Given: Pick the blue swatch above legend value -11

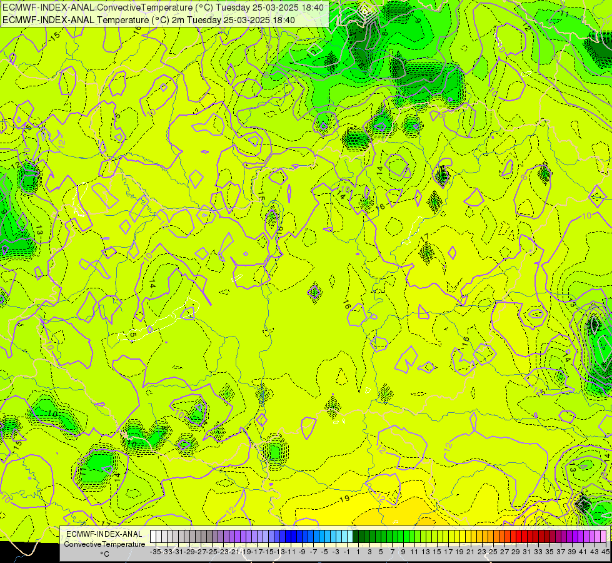Looking at the screenshot, I should 288,536.
